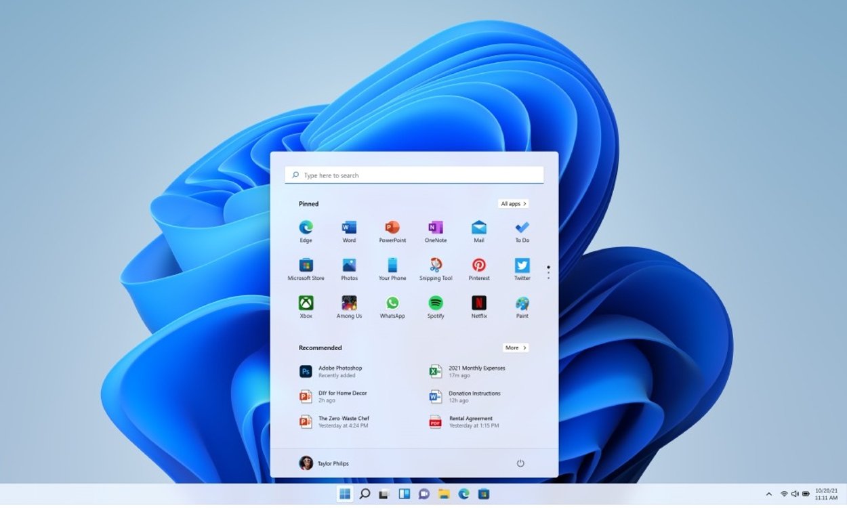The width and height of the screenshot is (847, 508).
Task: Click All apps button
Action: [514, 204]
